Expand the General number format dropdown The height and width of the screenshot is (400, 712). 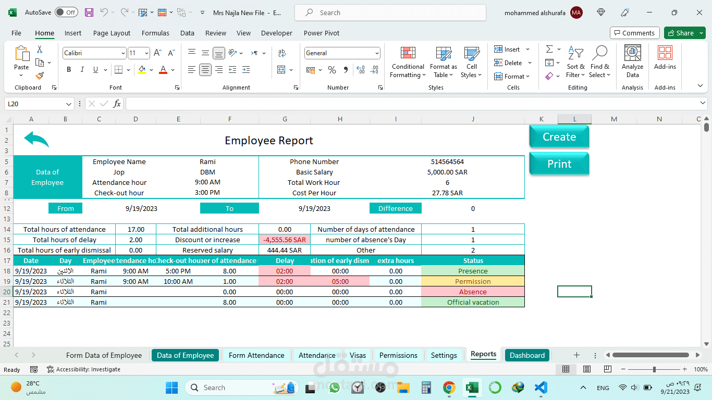point(377,53)
